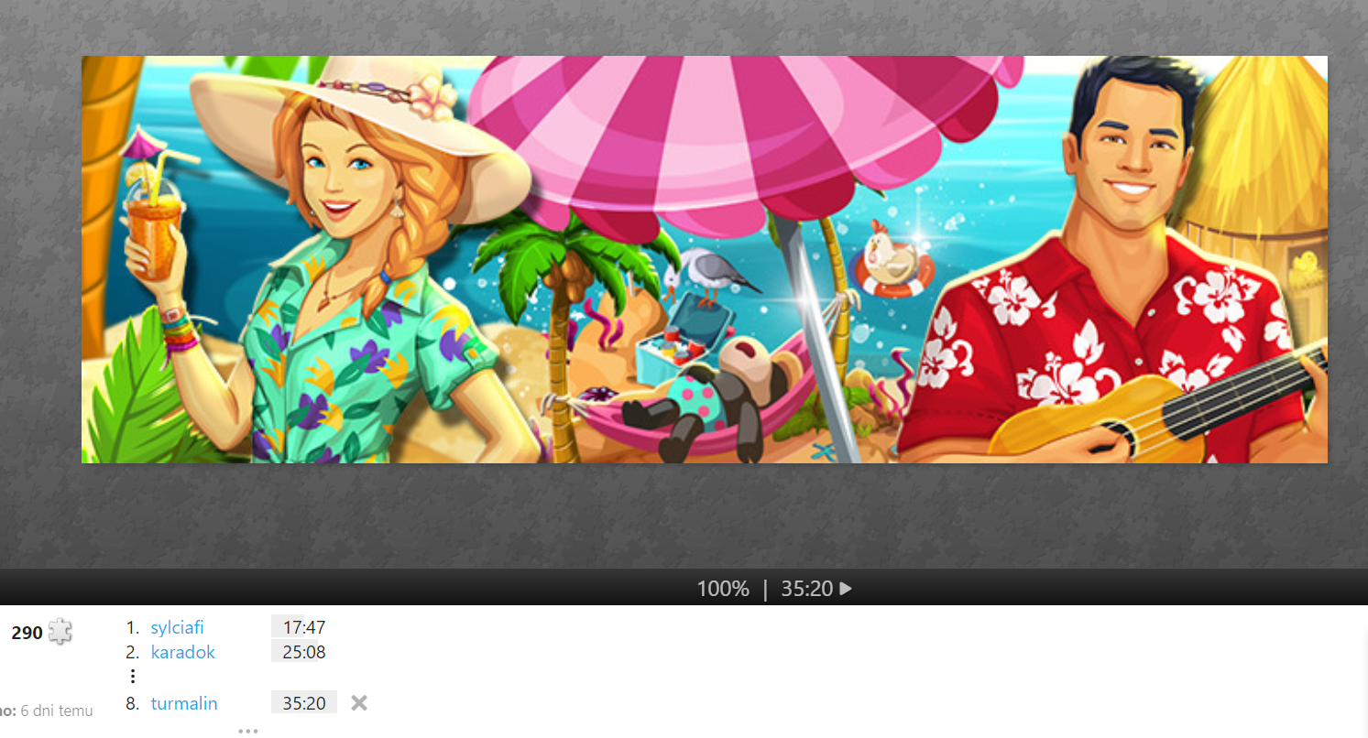
Task: Click karadok's time 25:08
Action: tap(304, 652)
